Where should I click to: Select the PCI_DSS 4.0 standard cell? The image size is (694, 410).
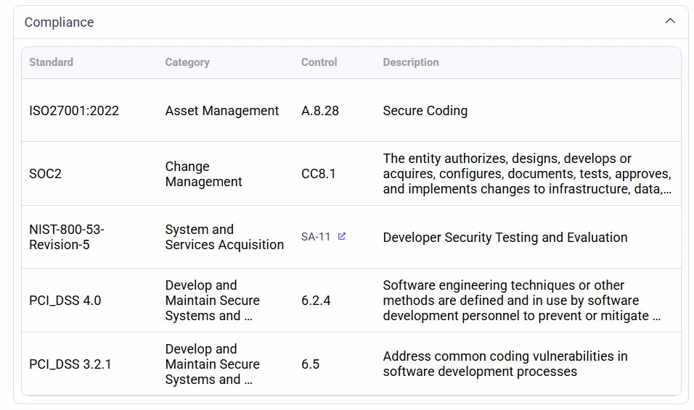pyautogui.click(x=65, y=301)
